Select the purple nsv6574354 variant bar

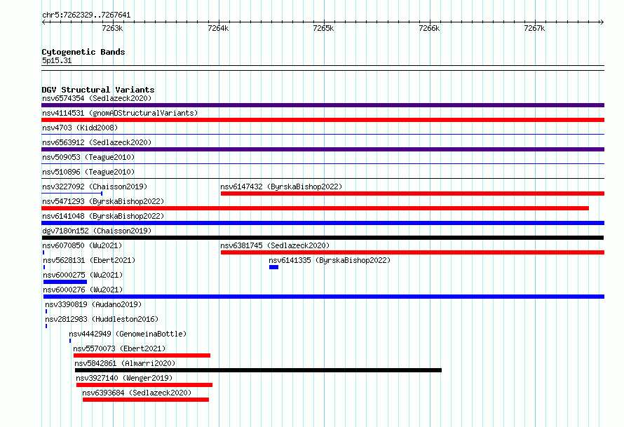pos(323,105)
